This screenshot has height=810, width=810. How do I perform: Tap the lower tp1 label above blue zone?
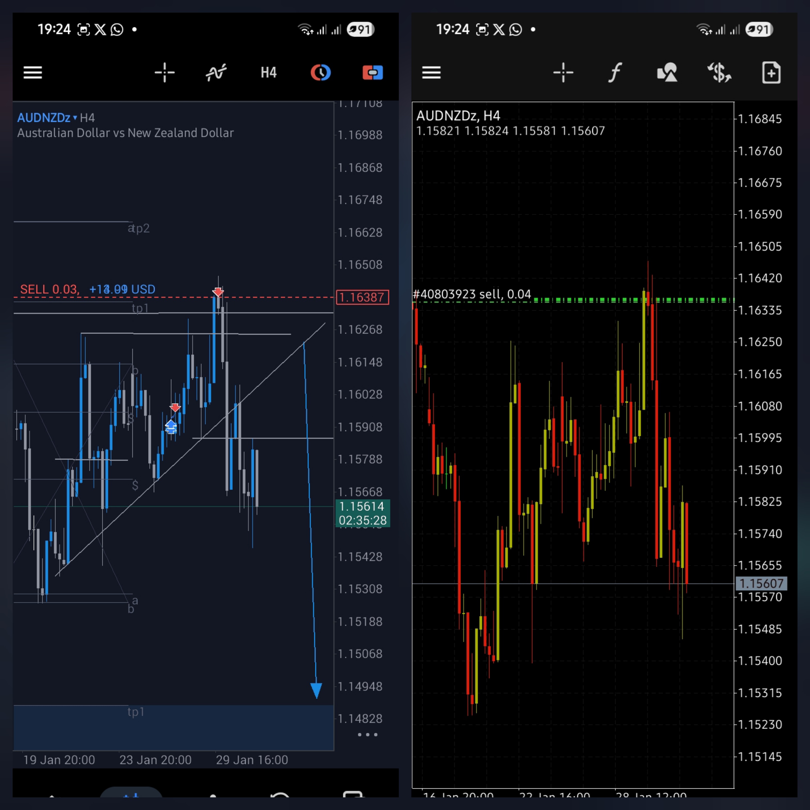(136, 712)
